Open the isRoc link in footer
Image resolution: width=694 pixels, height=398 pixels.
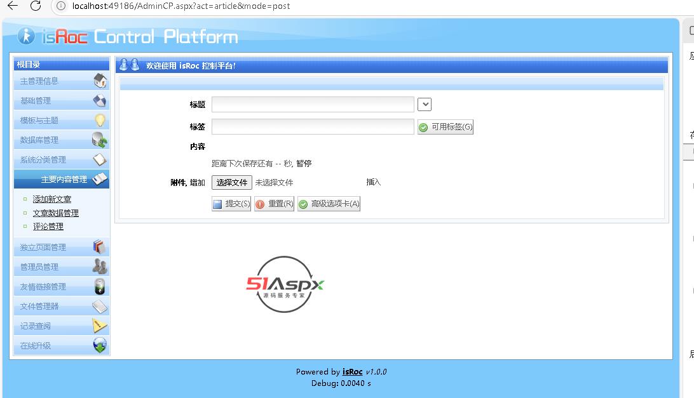352,372
